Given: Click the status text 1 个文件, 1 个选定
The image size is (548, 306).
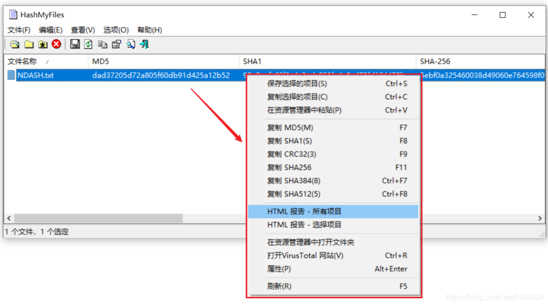Looking at the screenshot, I should [x=37, y=231].
